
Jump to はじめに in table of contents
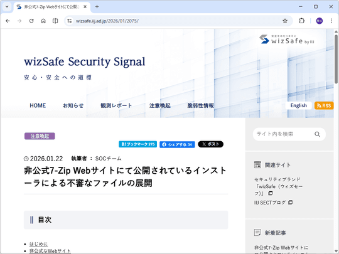tap(38, 244)
